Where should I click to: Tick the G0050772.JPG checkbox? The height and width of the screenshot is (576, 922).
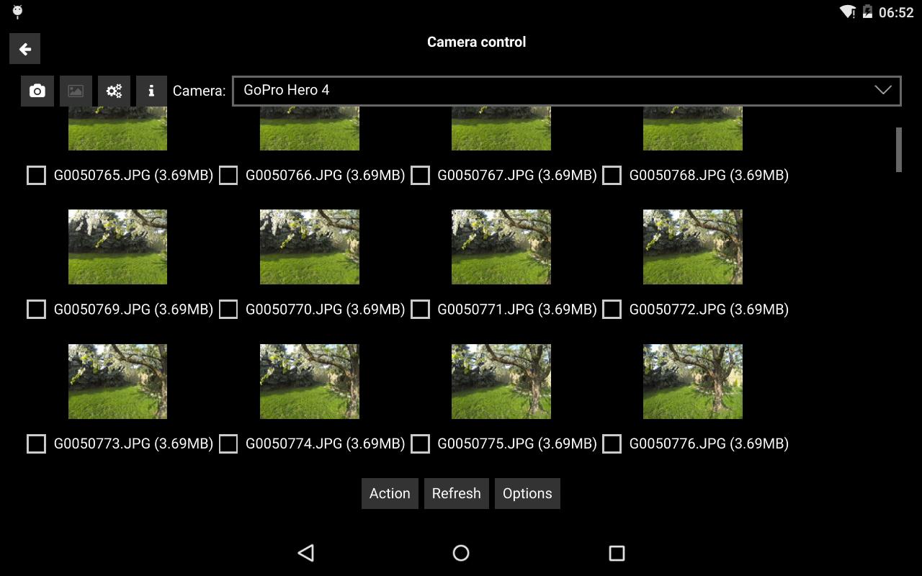click(612, 309)
